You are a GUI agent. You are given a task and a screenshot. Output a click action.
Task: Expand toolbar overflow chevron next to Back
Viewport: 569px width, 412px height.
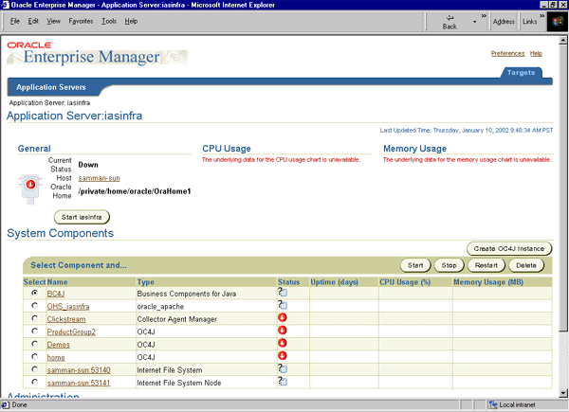[484, 16]
